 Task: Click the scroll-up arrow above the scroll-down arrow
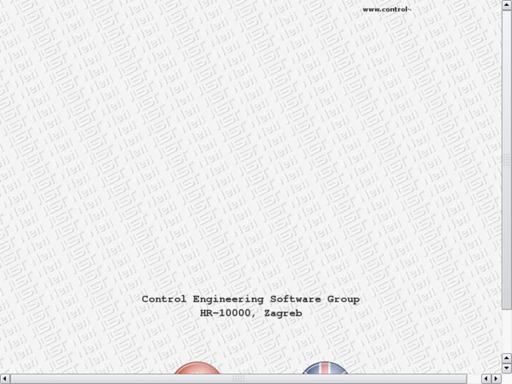tap(506, 359)
